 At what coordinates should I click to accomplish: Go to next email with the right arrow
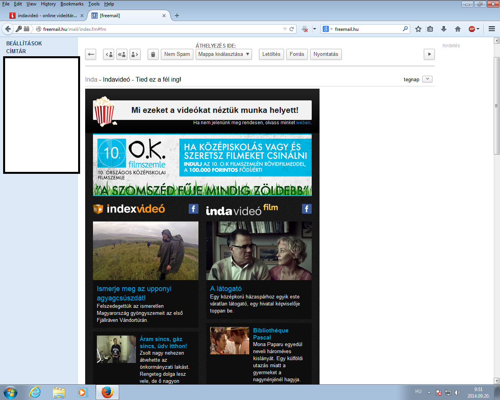coord(429,54)
